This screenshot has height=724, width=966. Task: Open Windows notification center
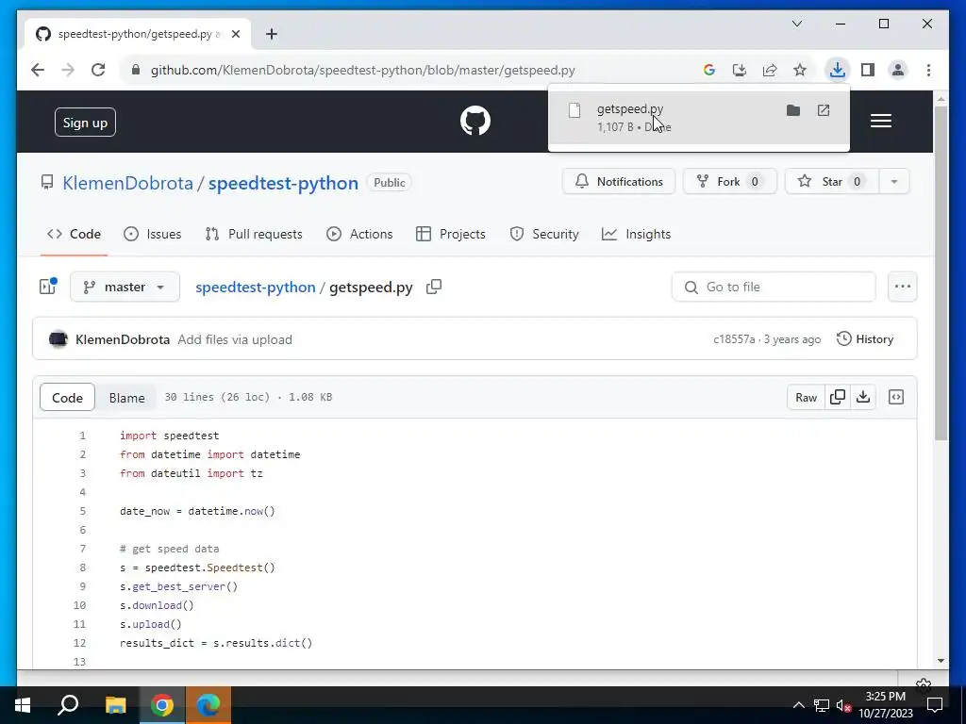[935, 705]
